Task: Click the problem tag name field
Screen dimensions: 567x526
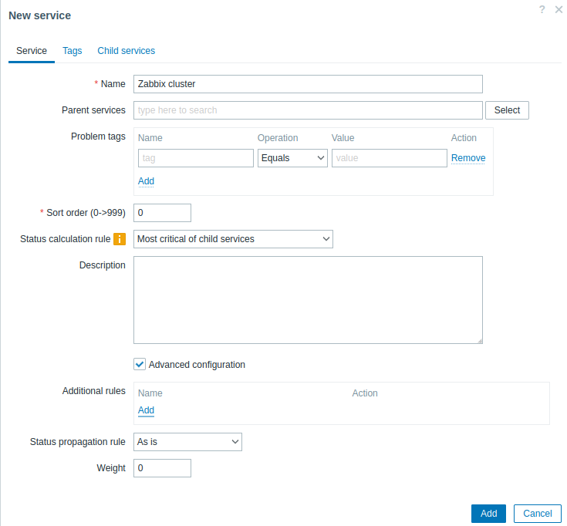Action: click(196, 158)
